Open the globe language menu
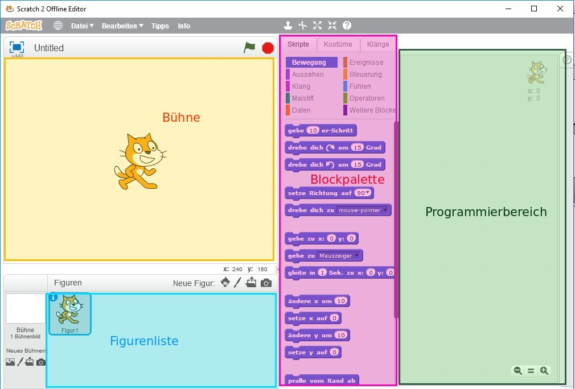 [58, 26]
